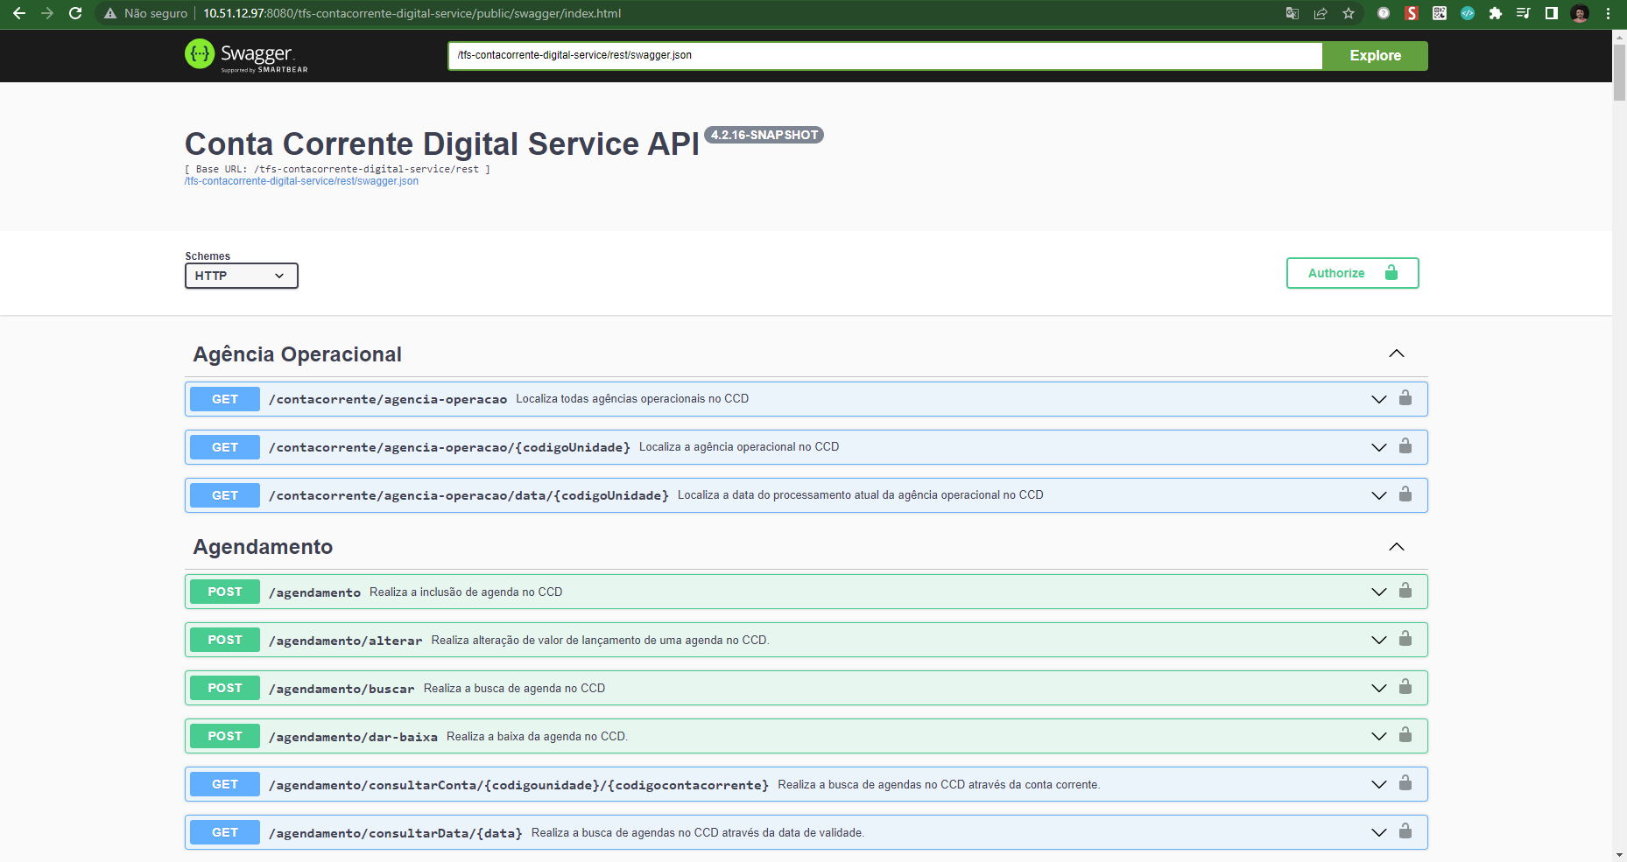Click lock on /agendamento/consultarData/{data} endpoint

pos(1405,831)
